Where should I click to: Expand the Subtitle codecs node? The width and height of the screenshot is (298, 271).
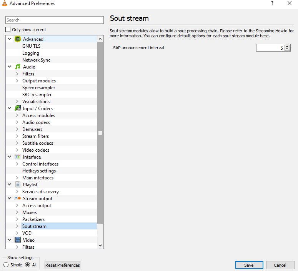coord(17,143)
